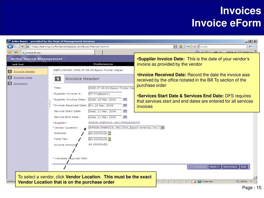
Task: Open the Preferences menu
Action: tap(103, 64)
